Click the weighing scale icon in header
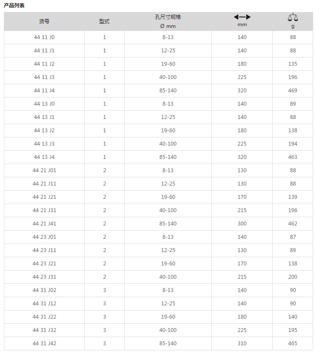The width and height of the screenshot is (320, 356). pyautogui.click(x=293, y=17)
